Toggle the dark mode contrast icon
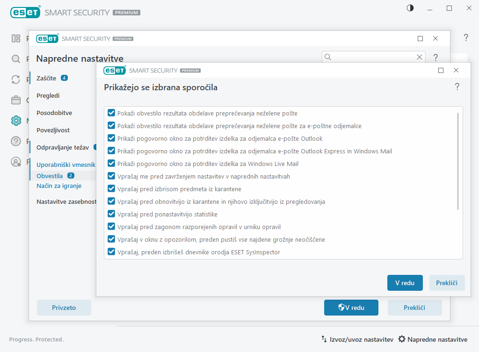479x352 pixels. pos(410,8)
